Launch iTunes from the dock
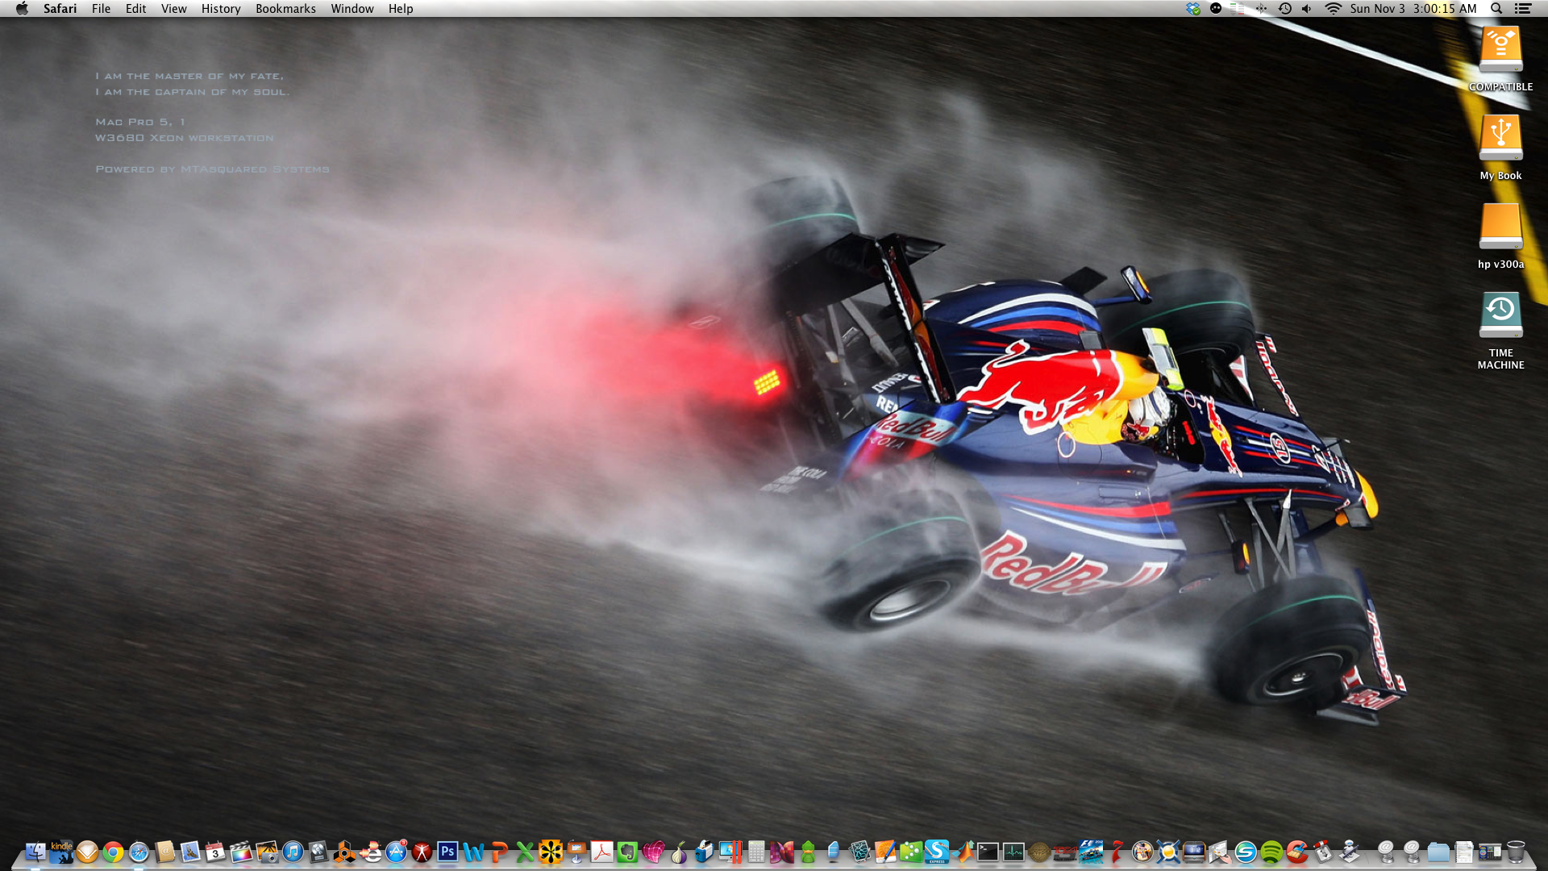 [293, 852]
